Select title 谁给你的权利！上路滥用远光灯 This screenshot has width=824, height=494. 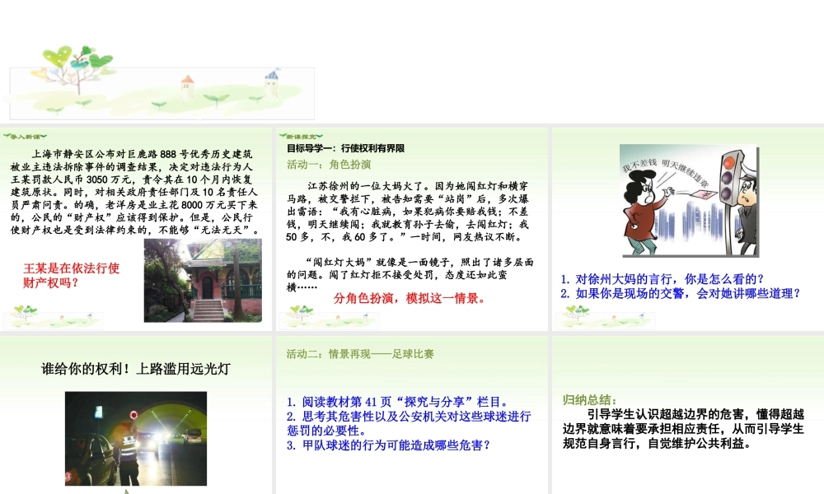tap(136, 369)
